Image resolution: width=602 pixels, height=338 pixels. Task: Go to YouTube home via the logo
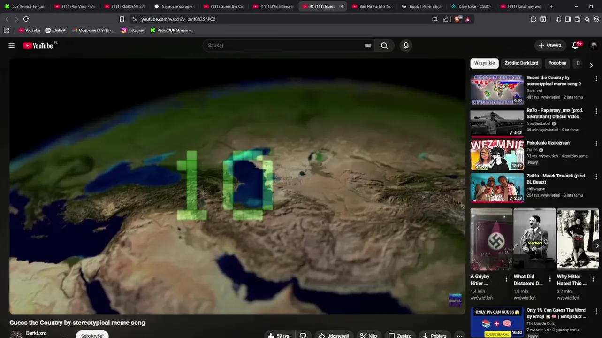tap(38, 46)
